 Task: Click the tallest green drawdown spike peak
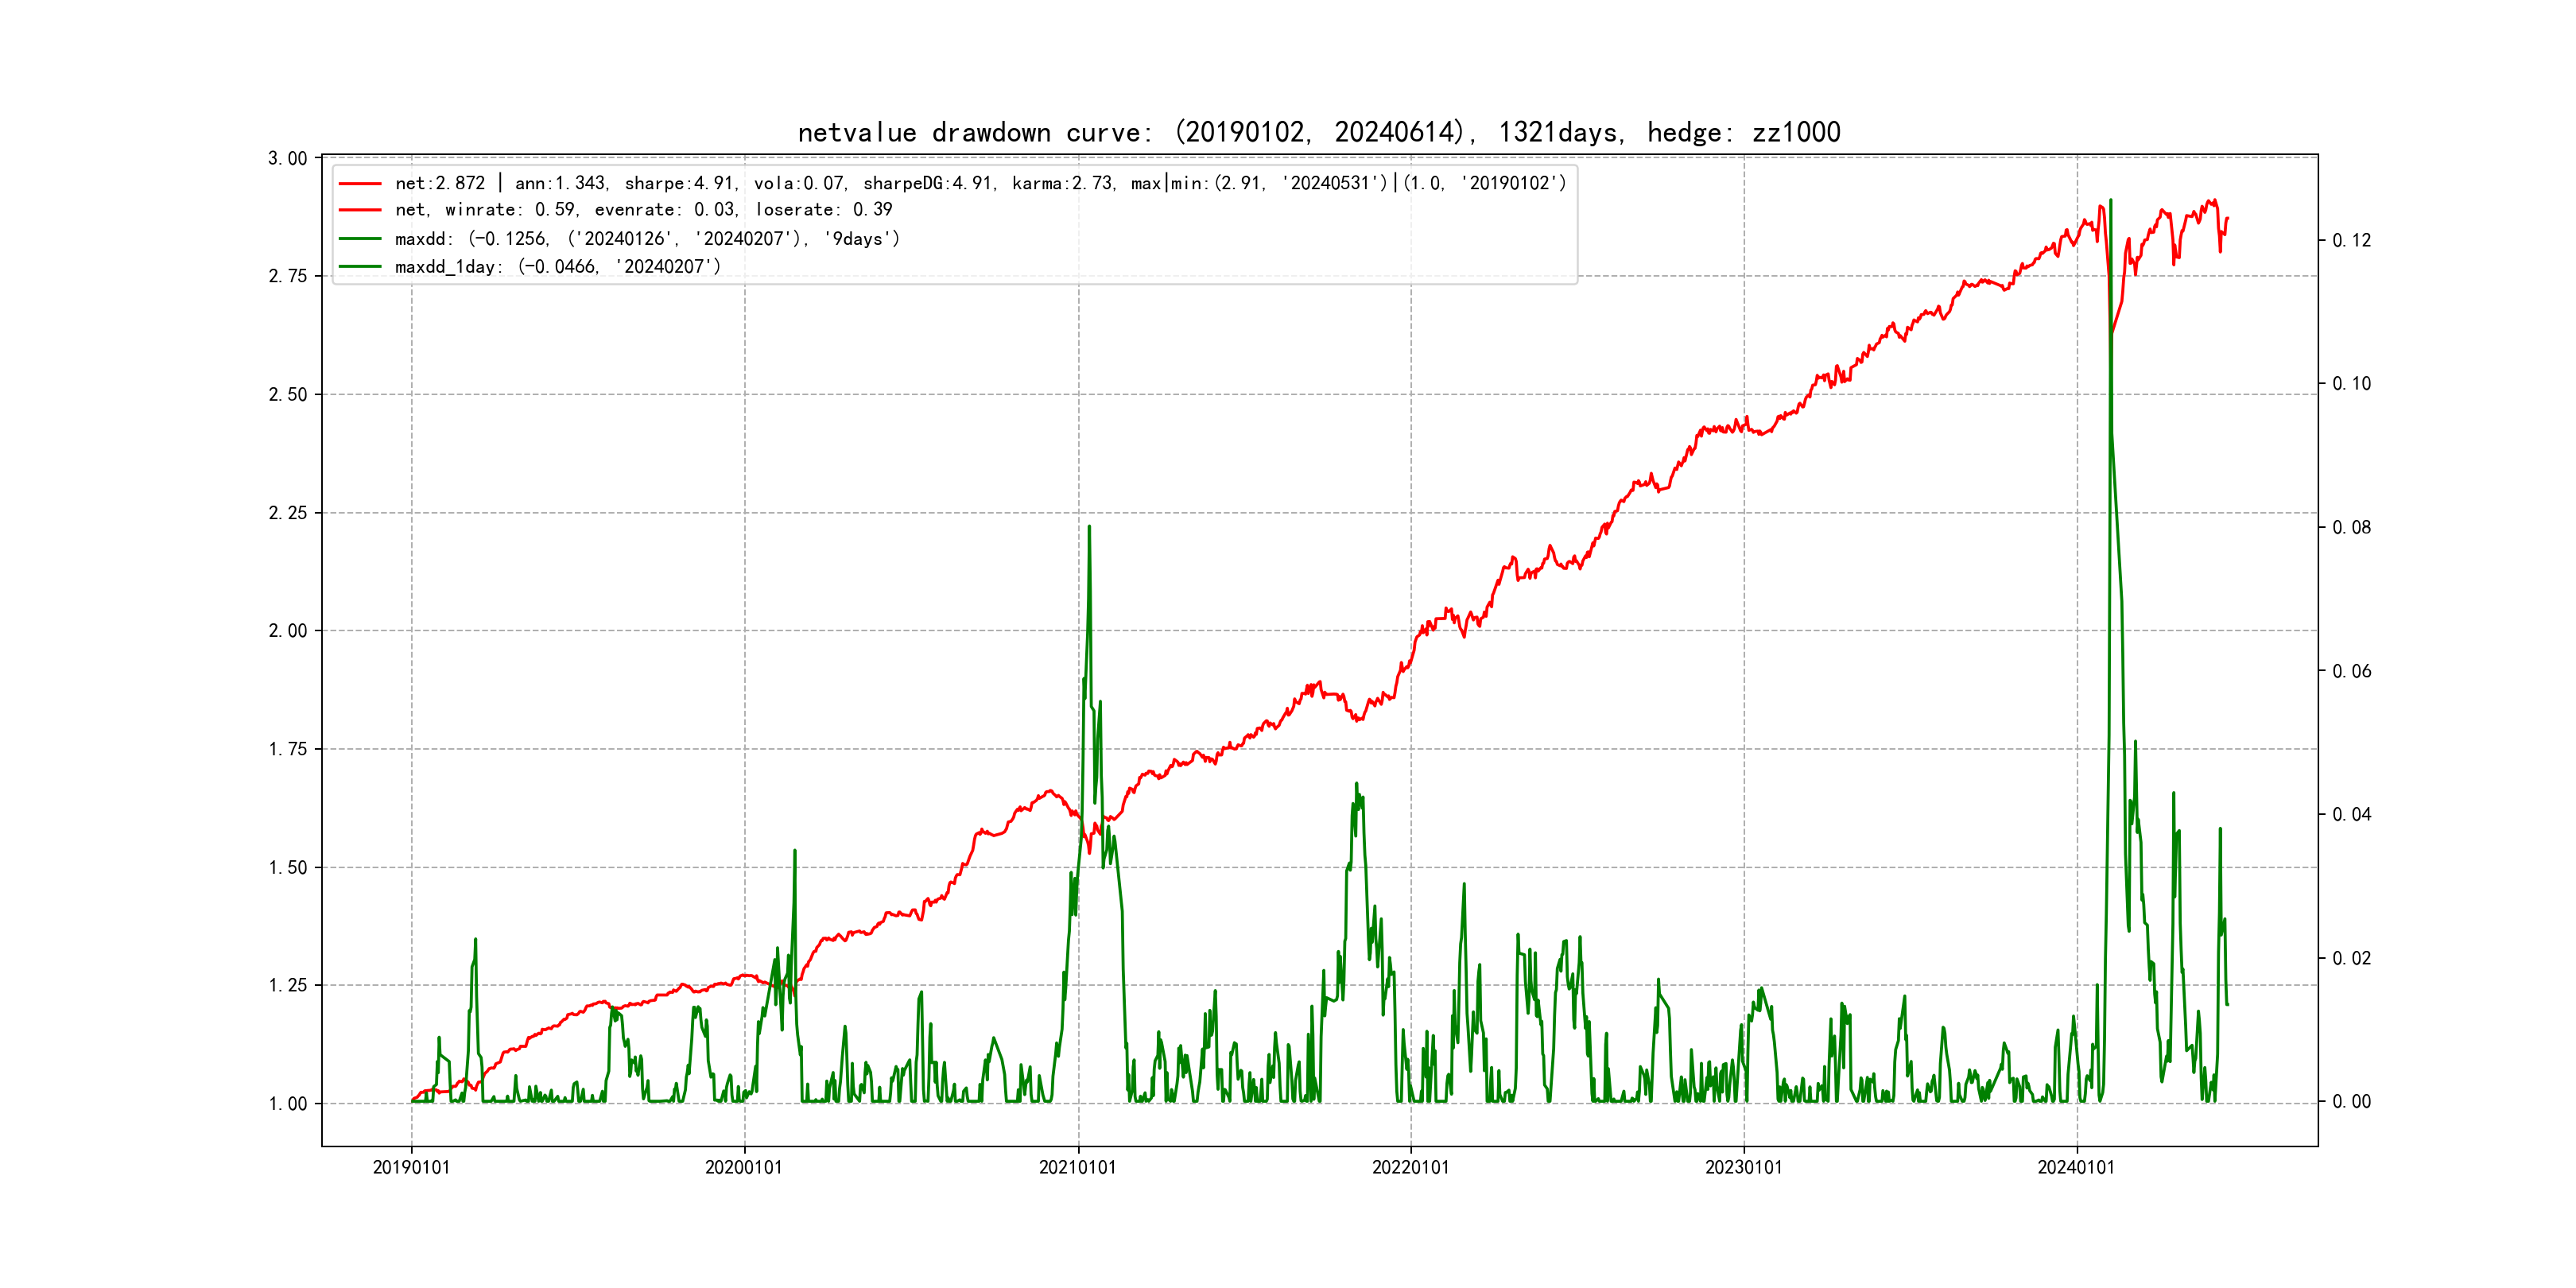[x=2110, y=201]
